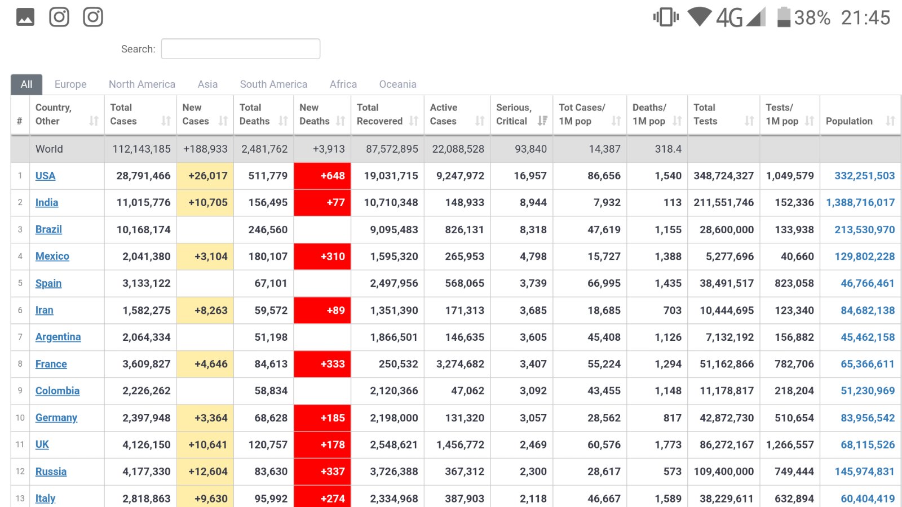Screen dimensions: 902x507
Task: Click the Total Deaths sort arrows
Action: coord(283,121)
